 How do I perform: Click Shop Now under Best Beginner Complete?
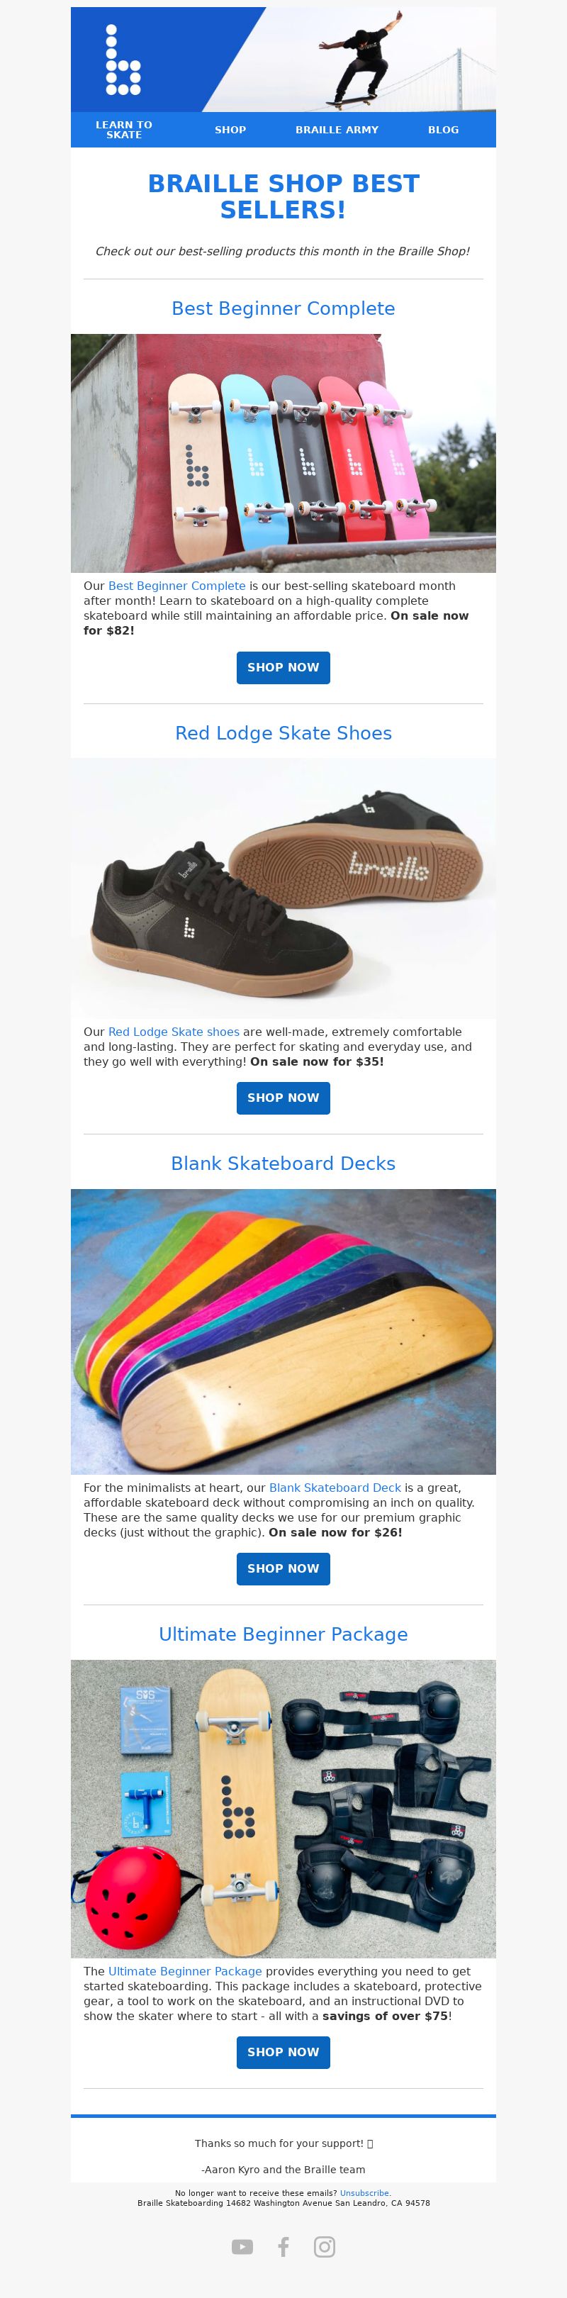tap(283, 667)
